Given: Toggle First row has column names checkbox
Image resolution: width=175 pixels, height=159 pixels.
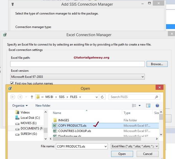Looking at the screenshot, I should 12,83.
